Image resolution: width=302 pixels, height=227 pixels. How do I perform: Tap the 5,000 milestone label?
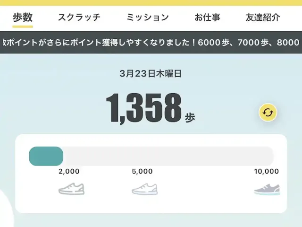[x=142, y=172]
